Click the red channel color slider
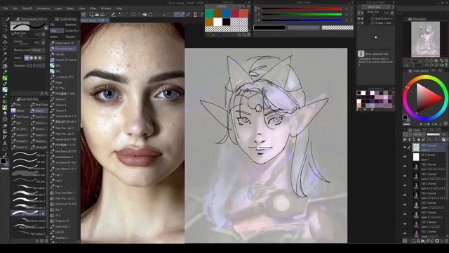Image resolution: width=449 pixels, height=253 pixels. [x=302, y=8]
